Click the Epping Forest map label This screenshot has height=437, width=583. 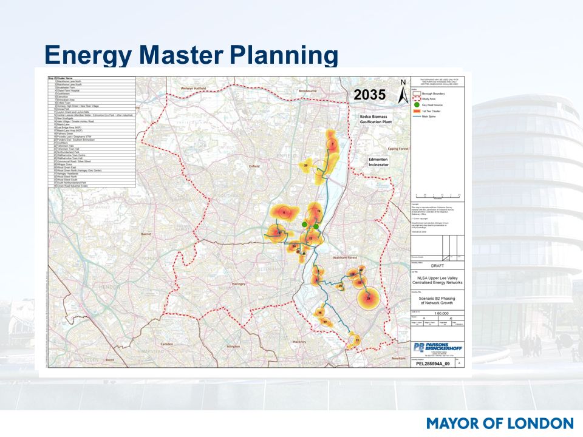coord(398,149)
